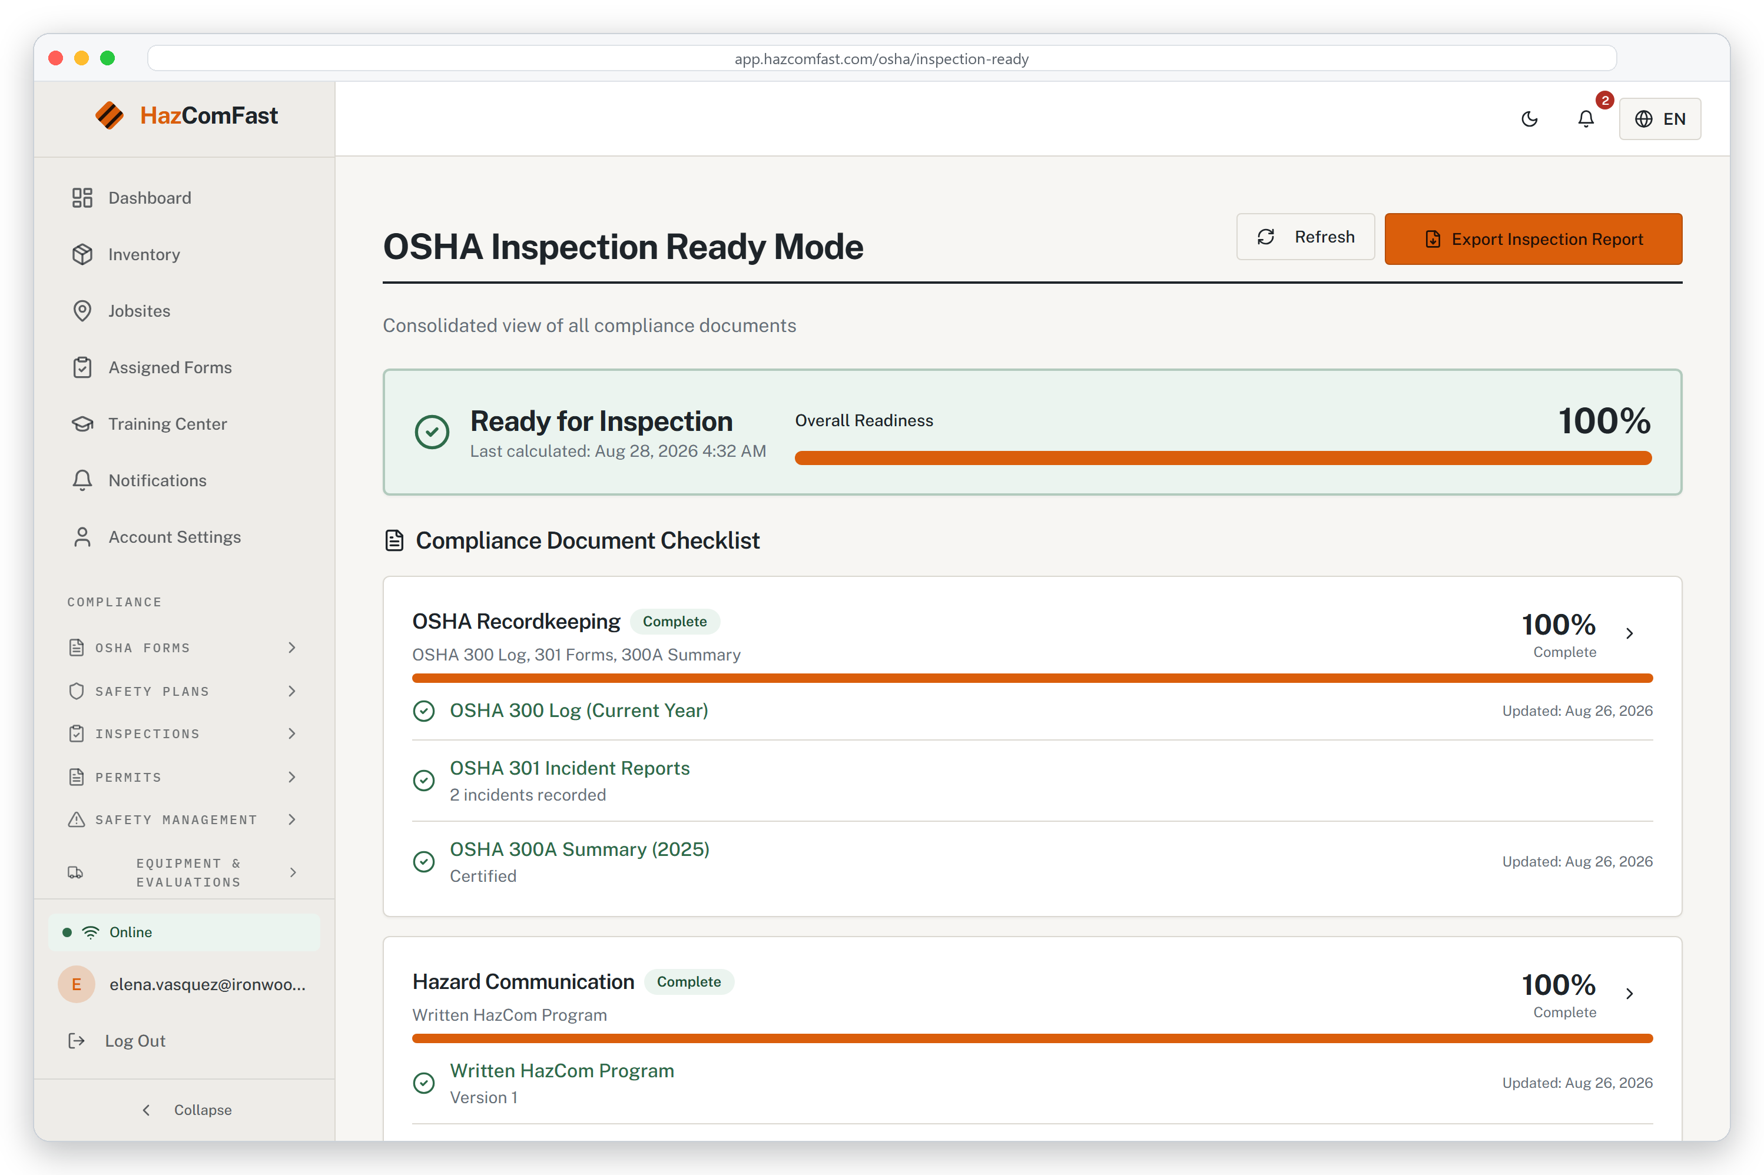
Task: Go to Inventory page
Action: pos(184,254)
